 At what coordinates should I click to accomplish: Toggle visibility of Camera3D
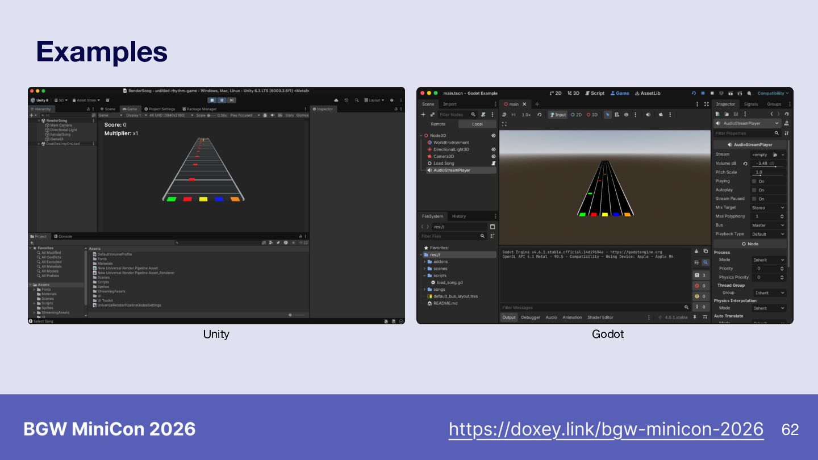[x=493, y=156]
